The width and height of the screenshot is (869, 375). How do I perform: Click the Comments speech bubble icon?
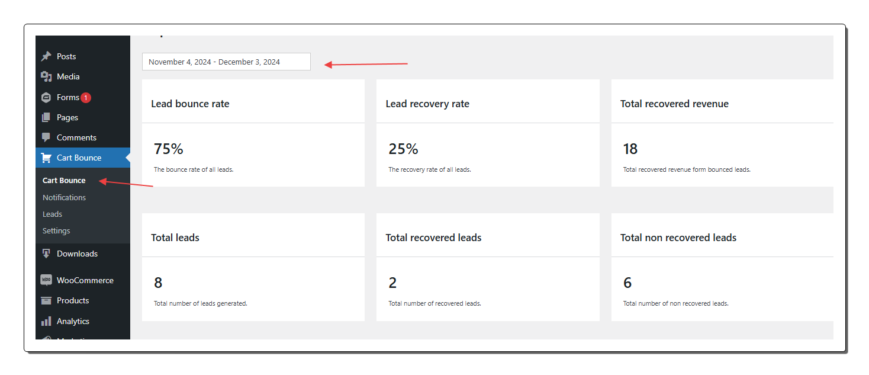(46, 138)
